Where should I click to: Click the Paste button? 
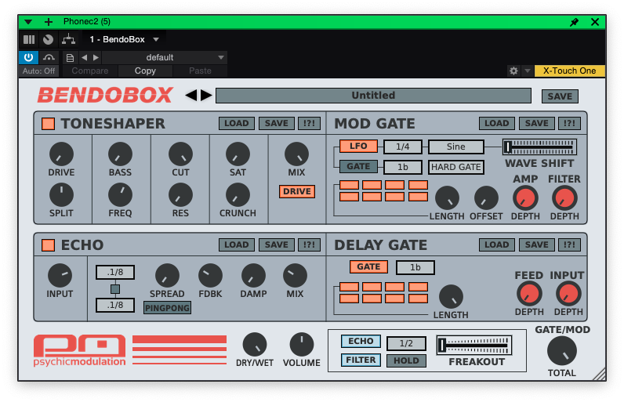(200, 71)
